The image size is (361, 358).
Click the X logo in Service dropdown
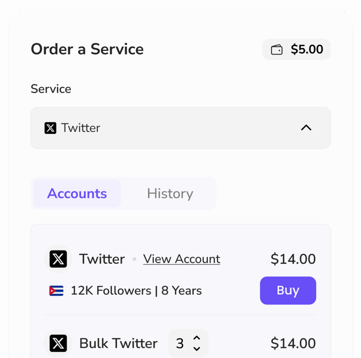point(50,128)
